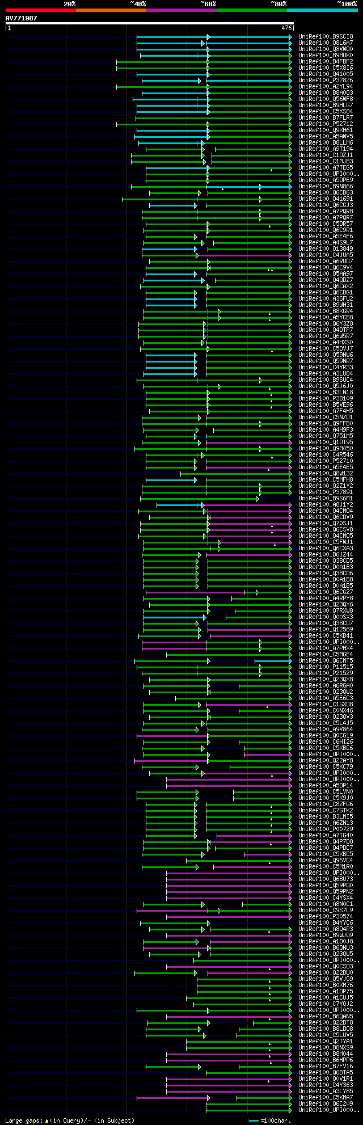
Task: Select label UniRef100_Q56WF8
Action: coord(326,99)
